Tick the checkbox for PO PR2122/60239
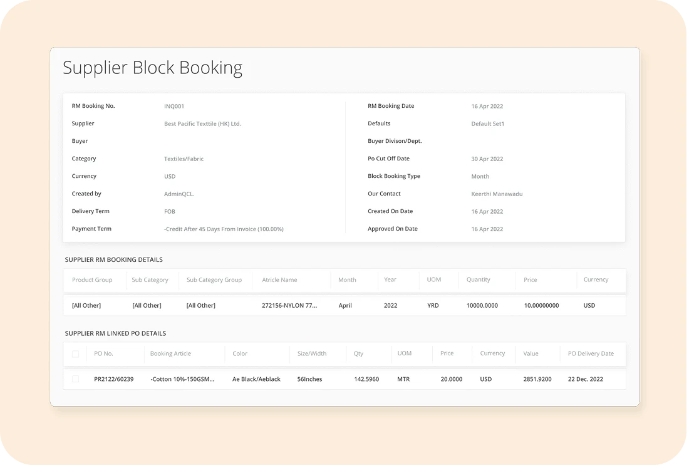The height and width of the screenshot is (465, 694). (76, 379)
